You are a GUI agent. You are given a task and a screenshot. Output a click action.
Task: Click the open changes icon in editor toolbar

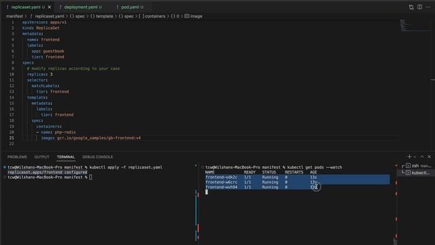(411, 7)
